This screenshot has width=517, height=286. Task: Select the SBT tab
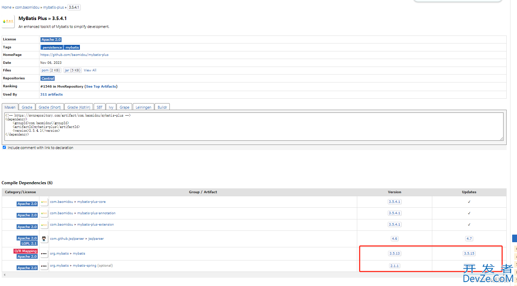100,107
